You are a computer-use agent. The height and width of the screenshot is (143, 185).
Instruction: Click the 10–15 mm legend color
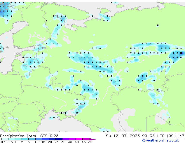tap(39, 139)
